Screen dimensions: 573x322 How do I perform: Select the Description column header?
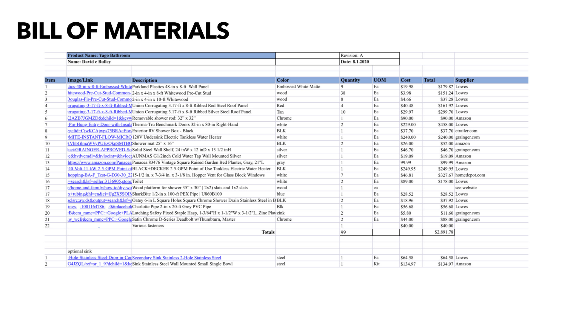coord(144,80)
